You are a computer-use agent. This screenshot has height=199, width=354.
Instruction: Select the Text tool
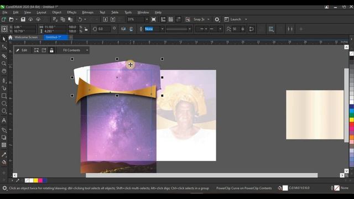(4, 121)
